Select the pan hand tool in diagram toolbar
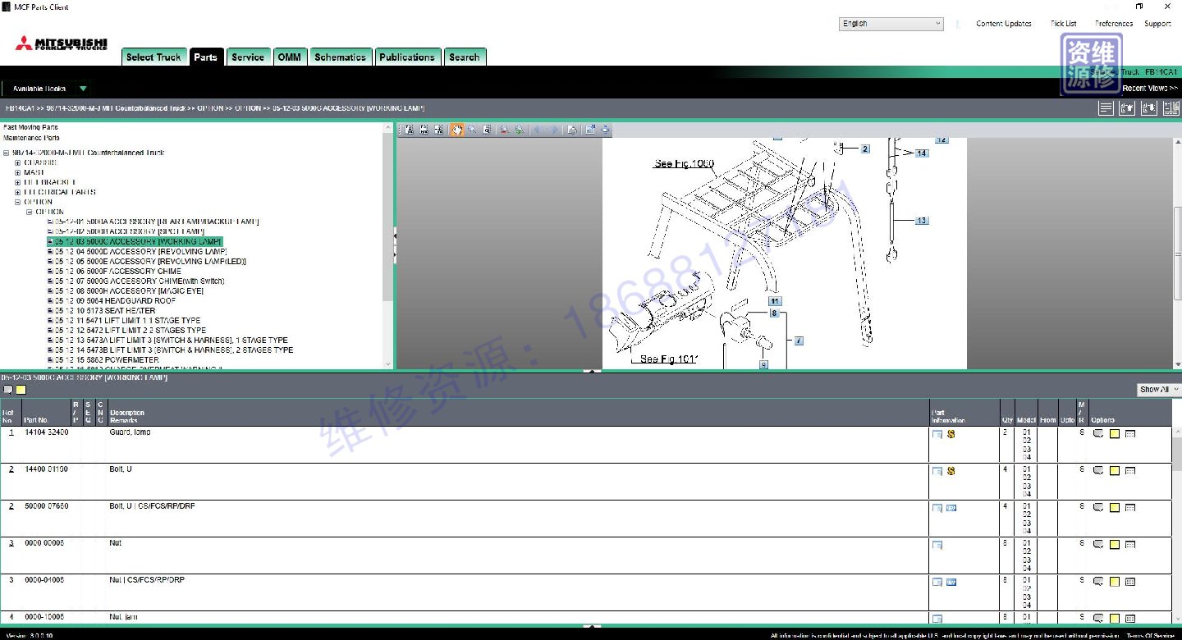Viewport: 1182px width, 640px height. pos(457,130)
